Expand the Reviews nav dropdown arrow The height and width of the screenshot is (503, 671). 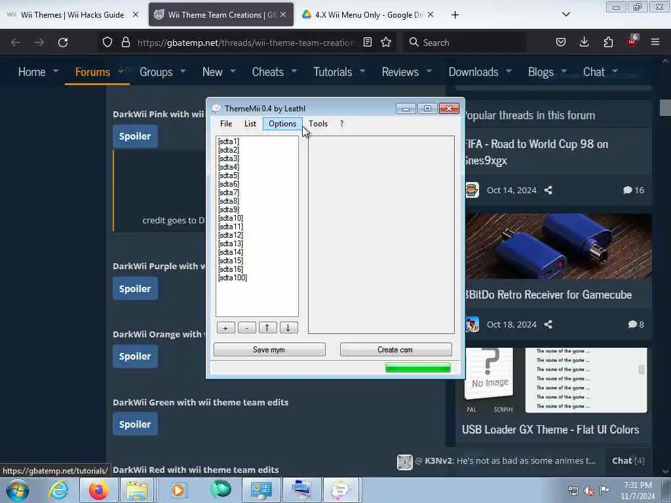click(429, 71)
